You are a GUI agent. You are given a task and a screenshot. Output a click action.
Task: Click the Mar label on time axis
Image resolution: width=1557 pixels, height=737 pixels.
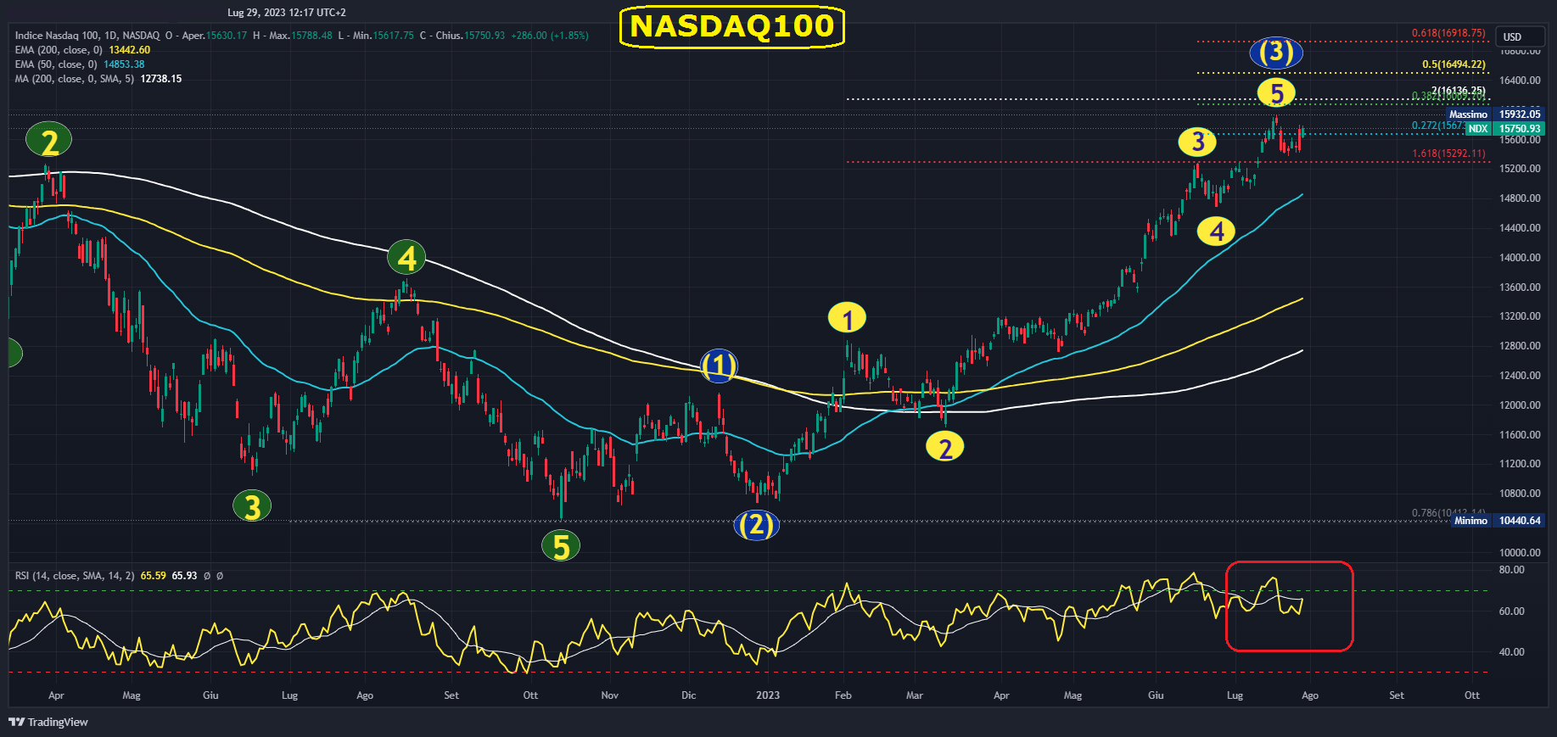[x=915, y=695]
